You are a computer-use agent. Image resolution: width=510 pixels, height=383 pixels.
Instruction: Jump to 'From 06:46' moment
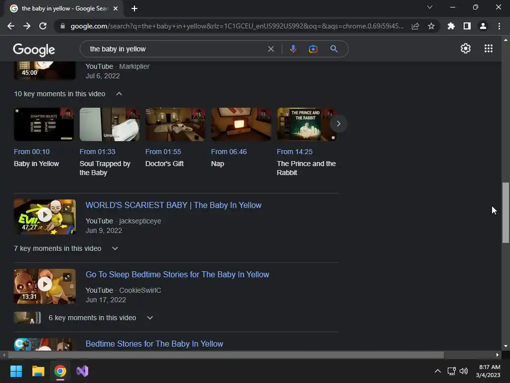229,152
